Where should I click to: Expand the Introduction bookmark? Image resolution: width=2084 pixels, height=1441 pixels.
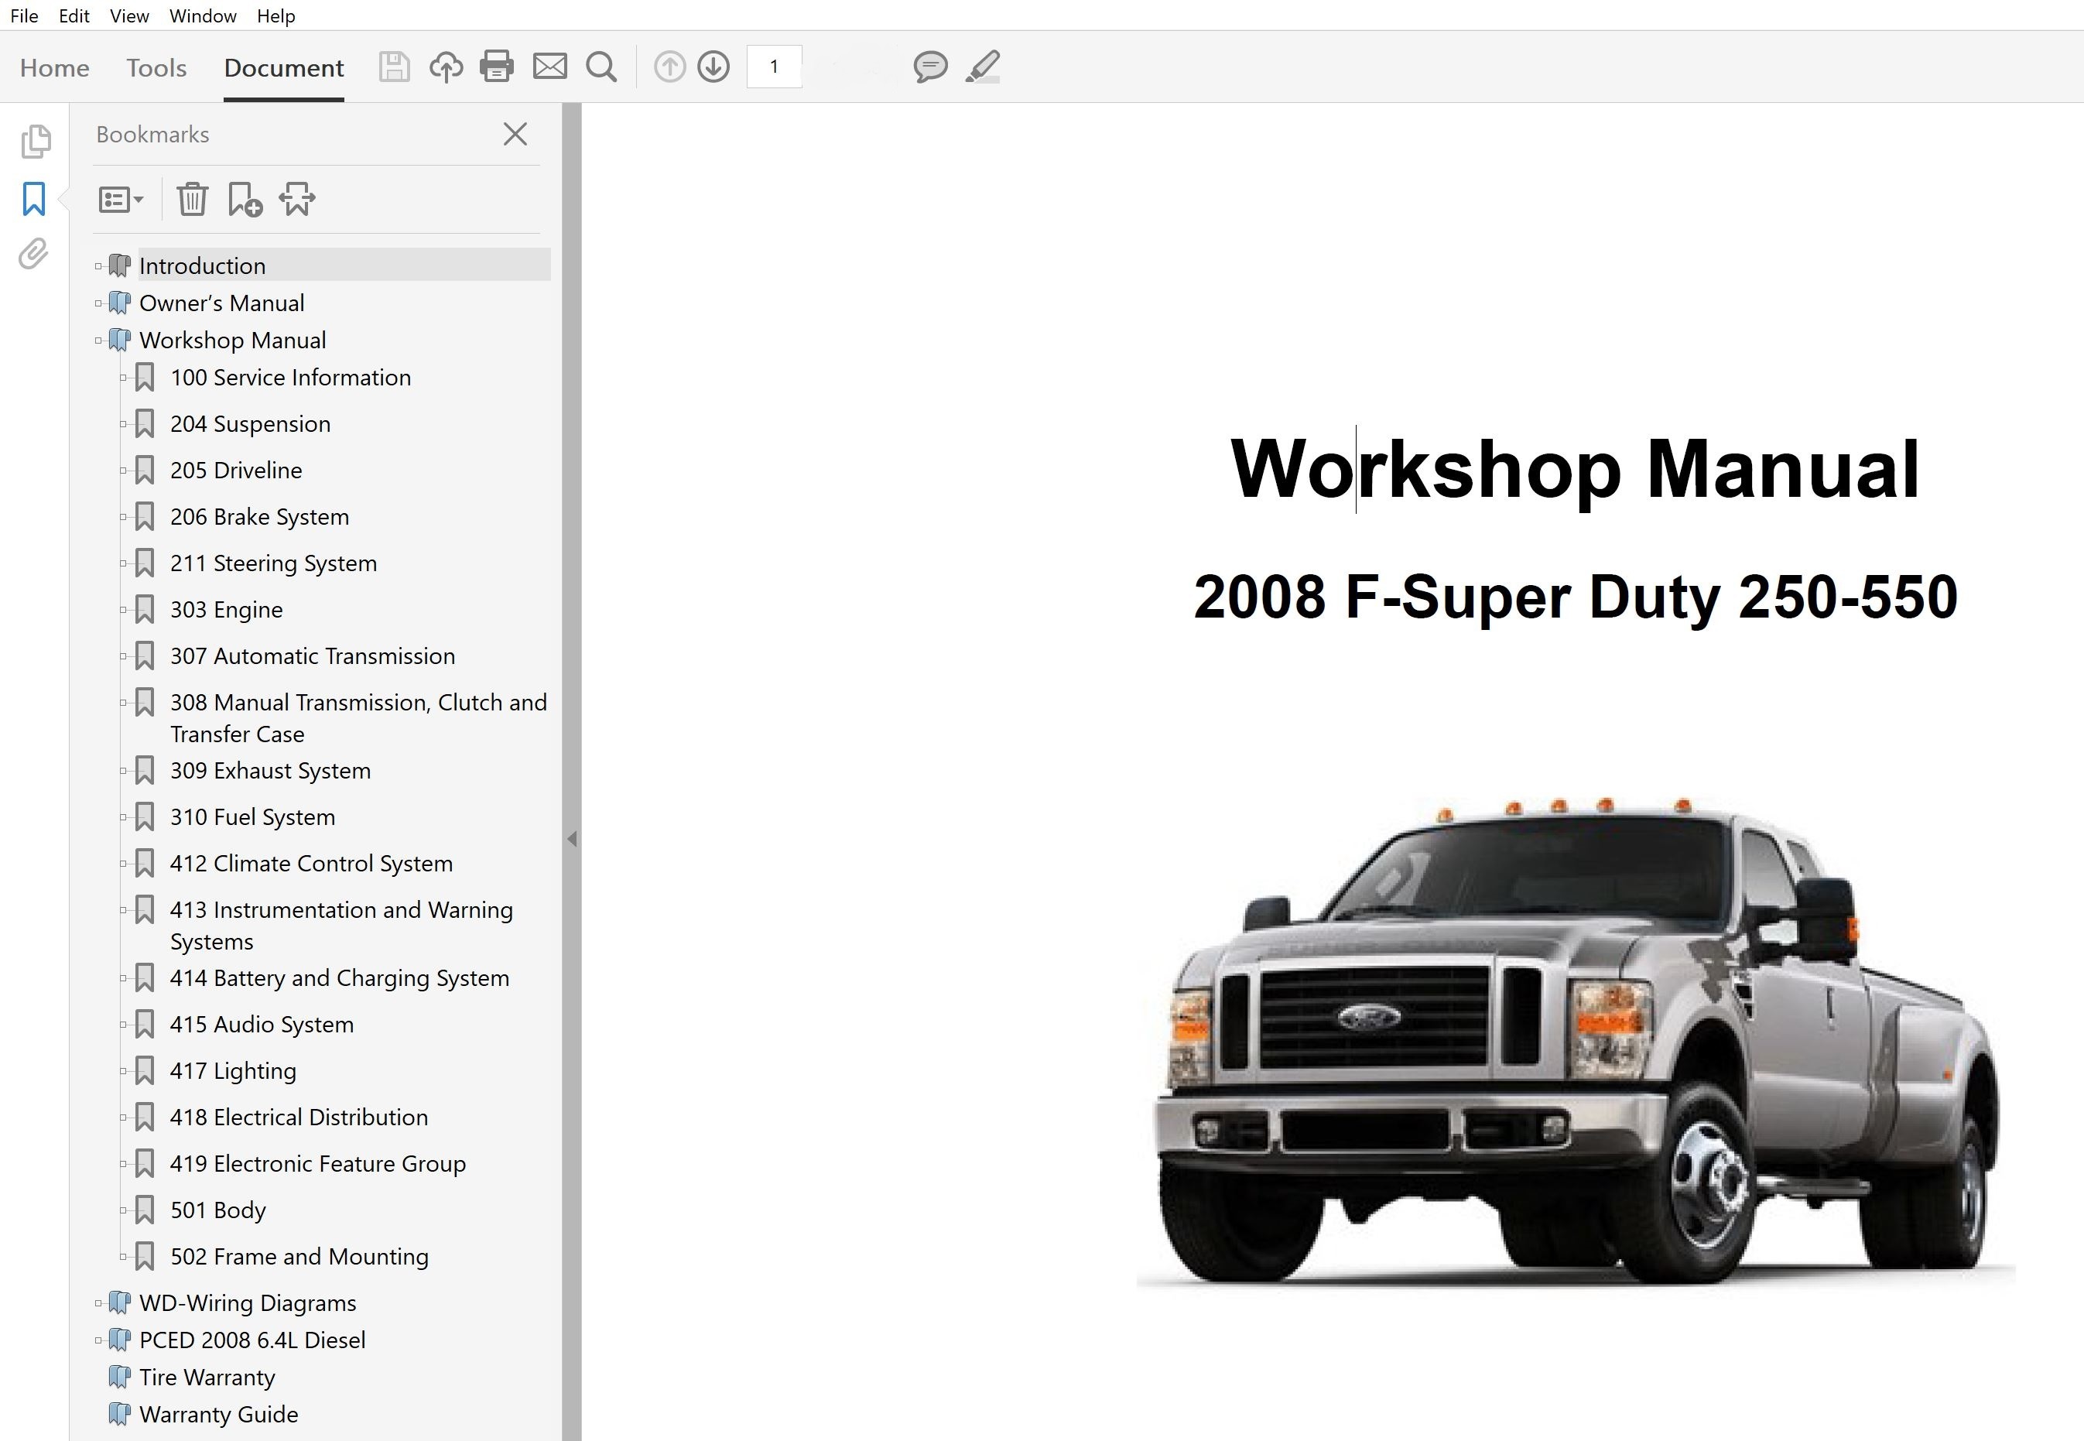pyautogui.click(x=98, y=266)
